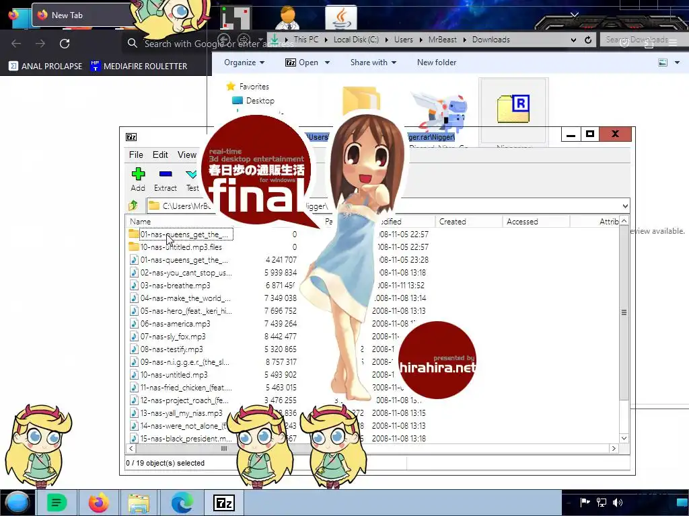
Task: Click the volume icon in system tray
Action: 618,503
